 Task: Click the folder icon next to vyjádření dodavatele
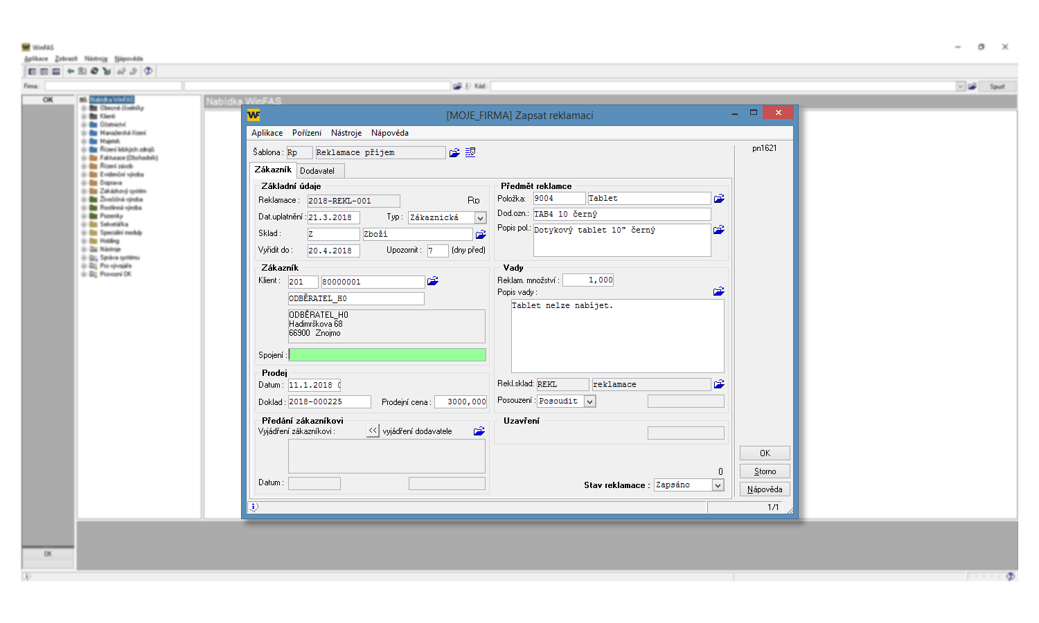click(x=479, y=431)
